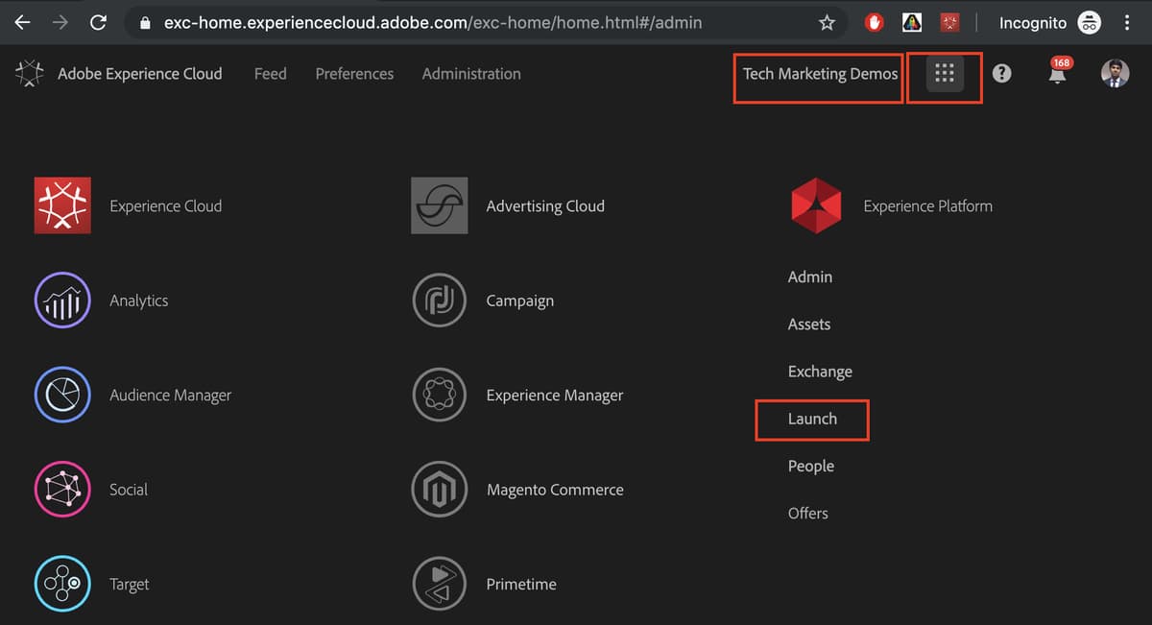Open the Experience Manager icon
This screenshot has width=1152, height=625.
click(x=439, y=395)
